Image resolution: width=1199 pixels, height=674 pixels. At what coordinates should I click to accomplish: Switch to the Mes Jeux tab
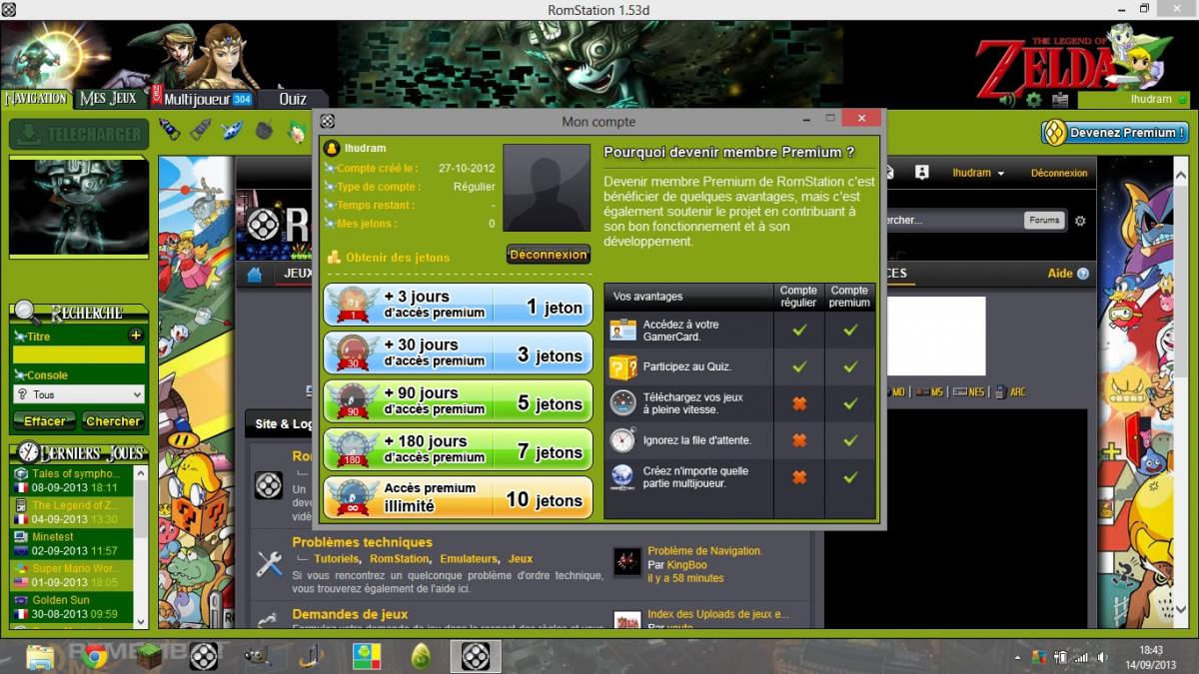pyautogui.click(x=108, y=98)
